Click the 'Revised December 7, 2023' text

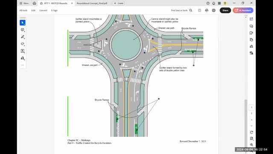tap(193, 141)
